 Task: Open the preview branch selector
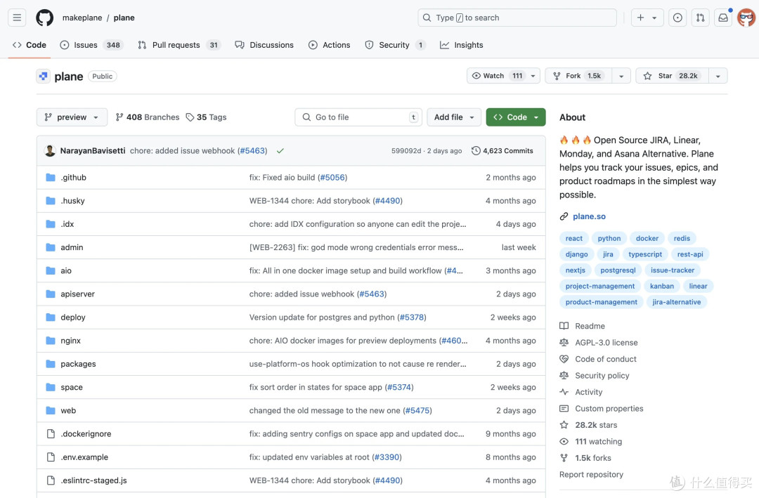[72, 117]
